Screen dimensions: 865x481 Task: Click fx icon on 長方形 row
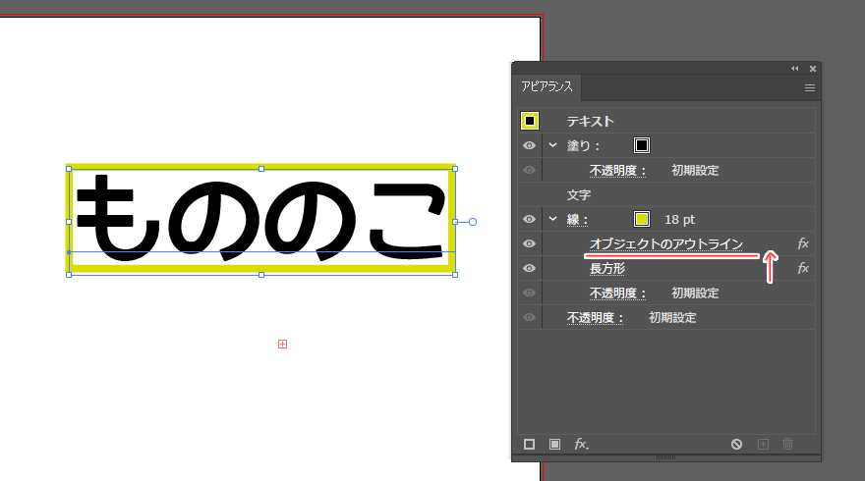click(x=803, y=268)
